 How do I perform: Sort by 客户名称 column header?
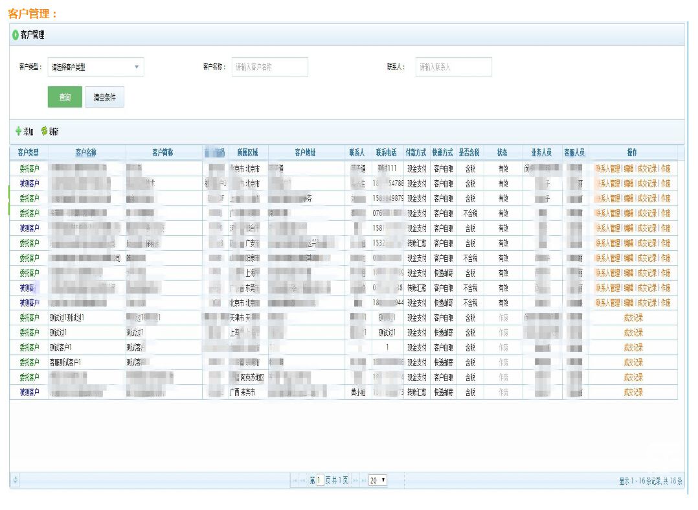(x=86, y=153)
